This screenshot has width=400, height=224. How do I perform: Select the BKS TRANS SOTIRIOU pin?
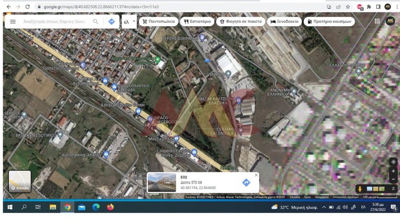click(60, 135)
